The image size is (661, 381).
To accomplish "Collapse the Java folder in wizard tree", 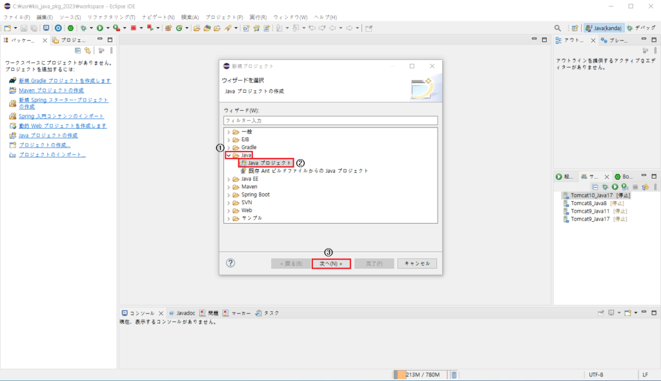I will point(229,155).
